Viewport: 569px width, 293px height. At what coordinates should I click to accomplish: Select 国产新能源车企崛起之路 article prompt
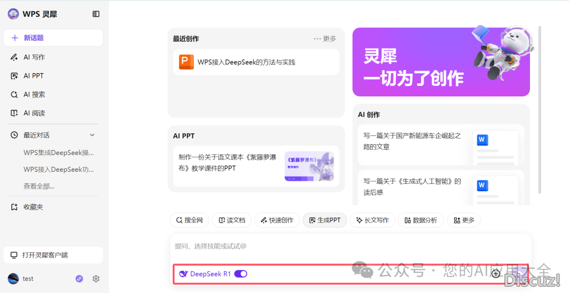coord(412,141)
